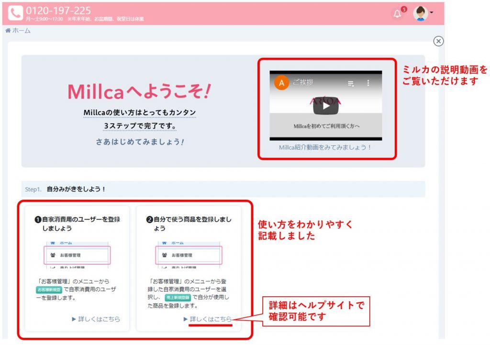
Task: Open the video playlist queue icon
Action: point(351,84)
